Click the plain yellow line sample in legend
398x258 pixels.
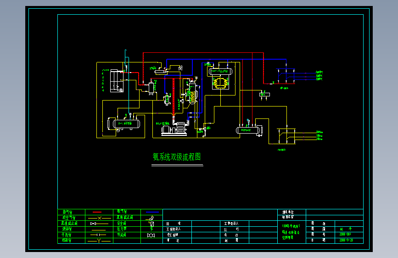tap(99, 230)
